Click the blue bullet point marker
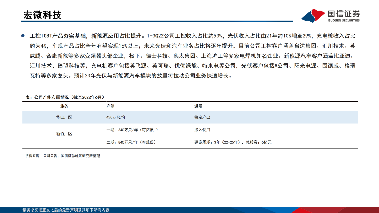The width and height of the screenshot is (379, 213). [x=23, y=36]
